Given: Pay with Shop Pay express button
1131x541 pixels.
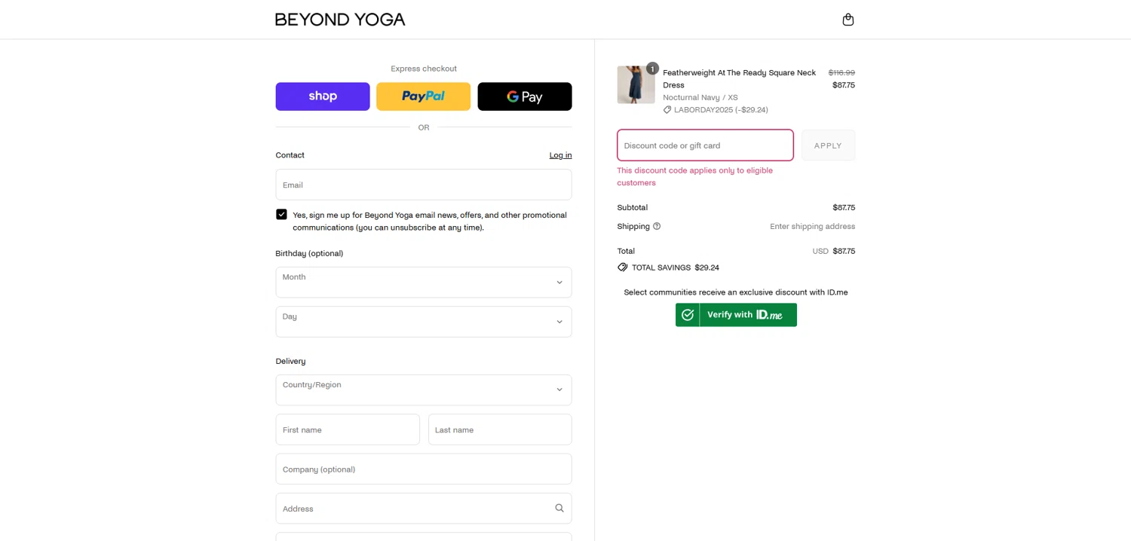Looking at the screenshot, I should point(323,96).
